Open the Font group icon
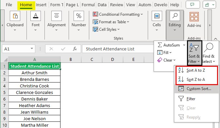 (x=36, y=16)
